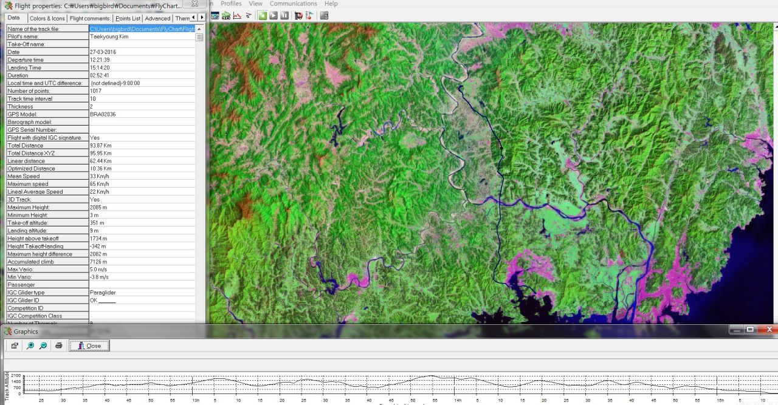Zoom in on the altitude graph

(30, 345)
